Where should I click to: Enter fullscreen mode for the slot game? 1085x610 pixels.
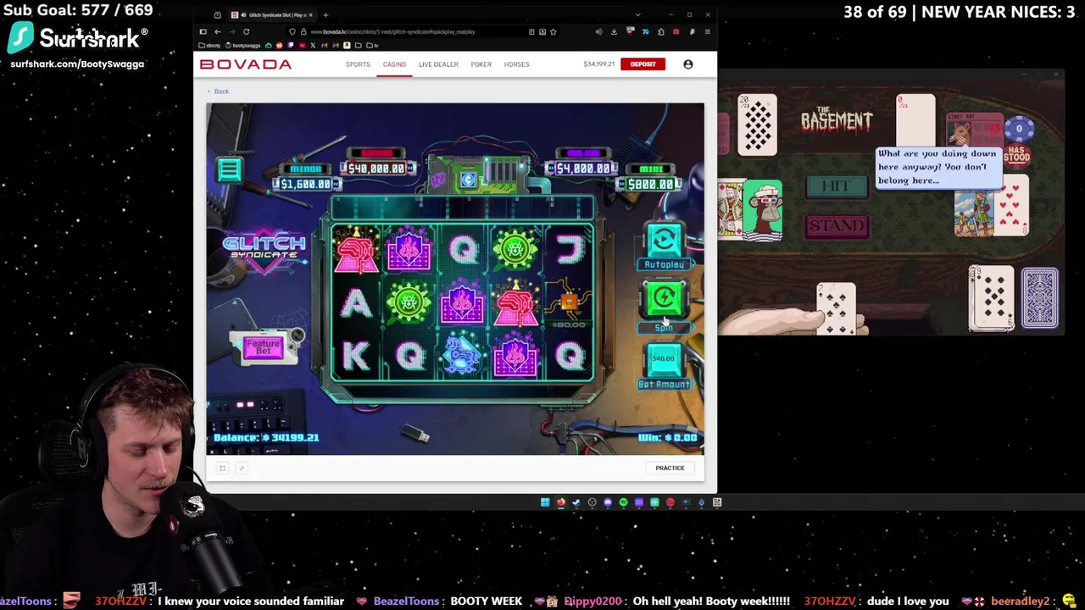tap(222, 468)
